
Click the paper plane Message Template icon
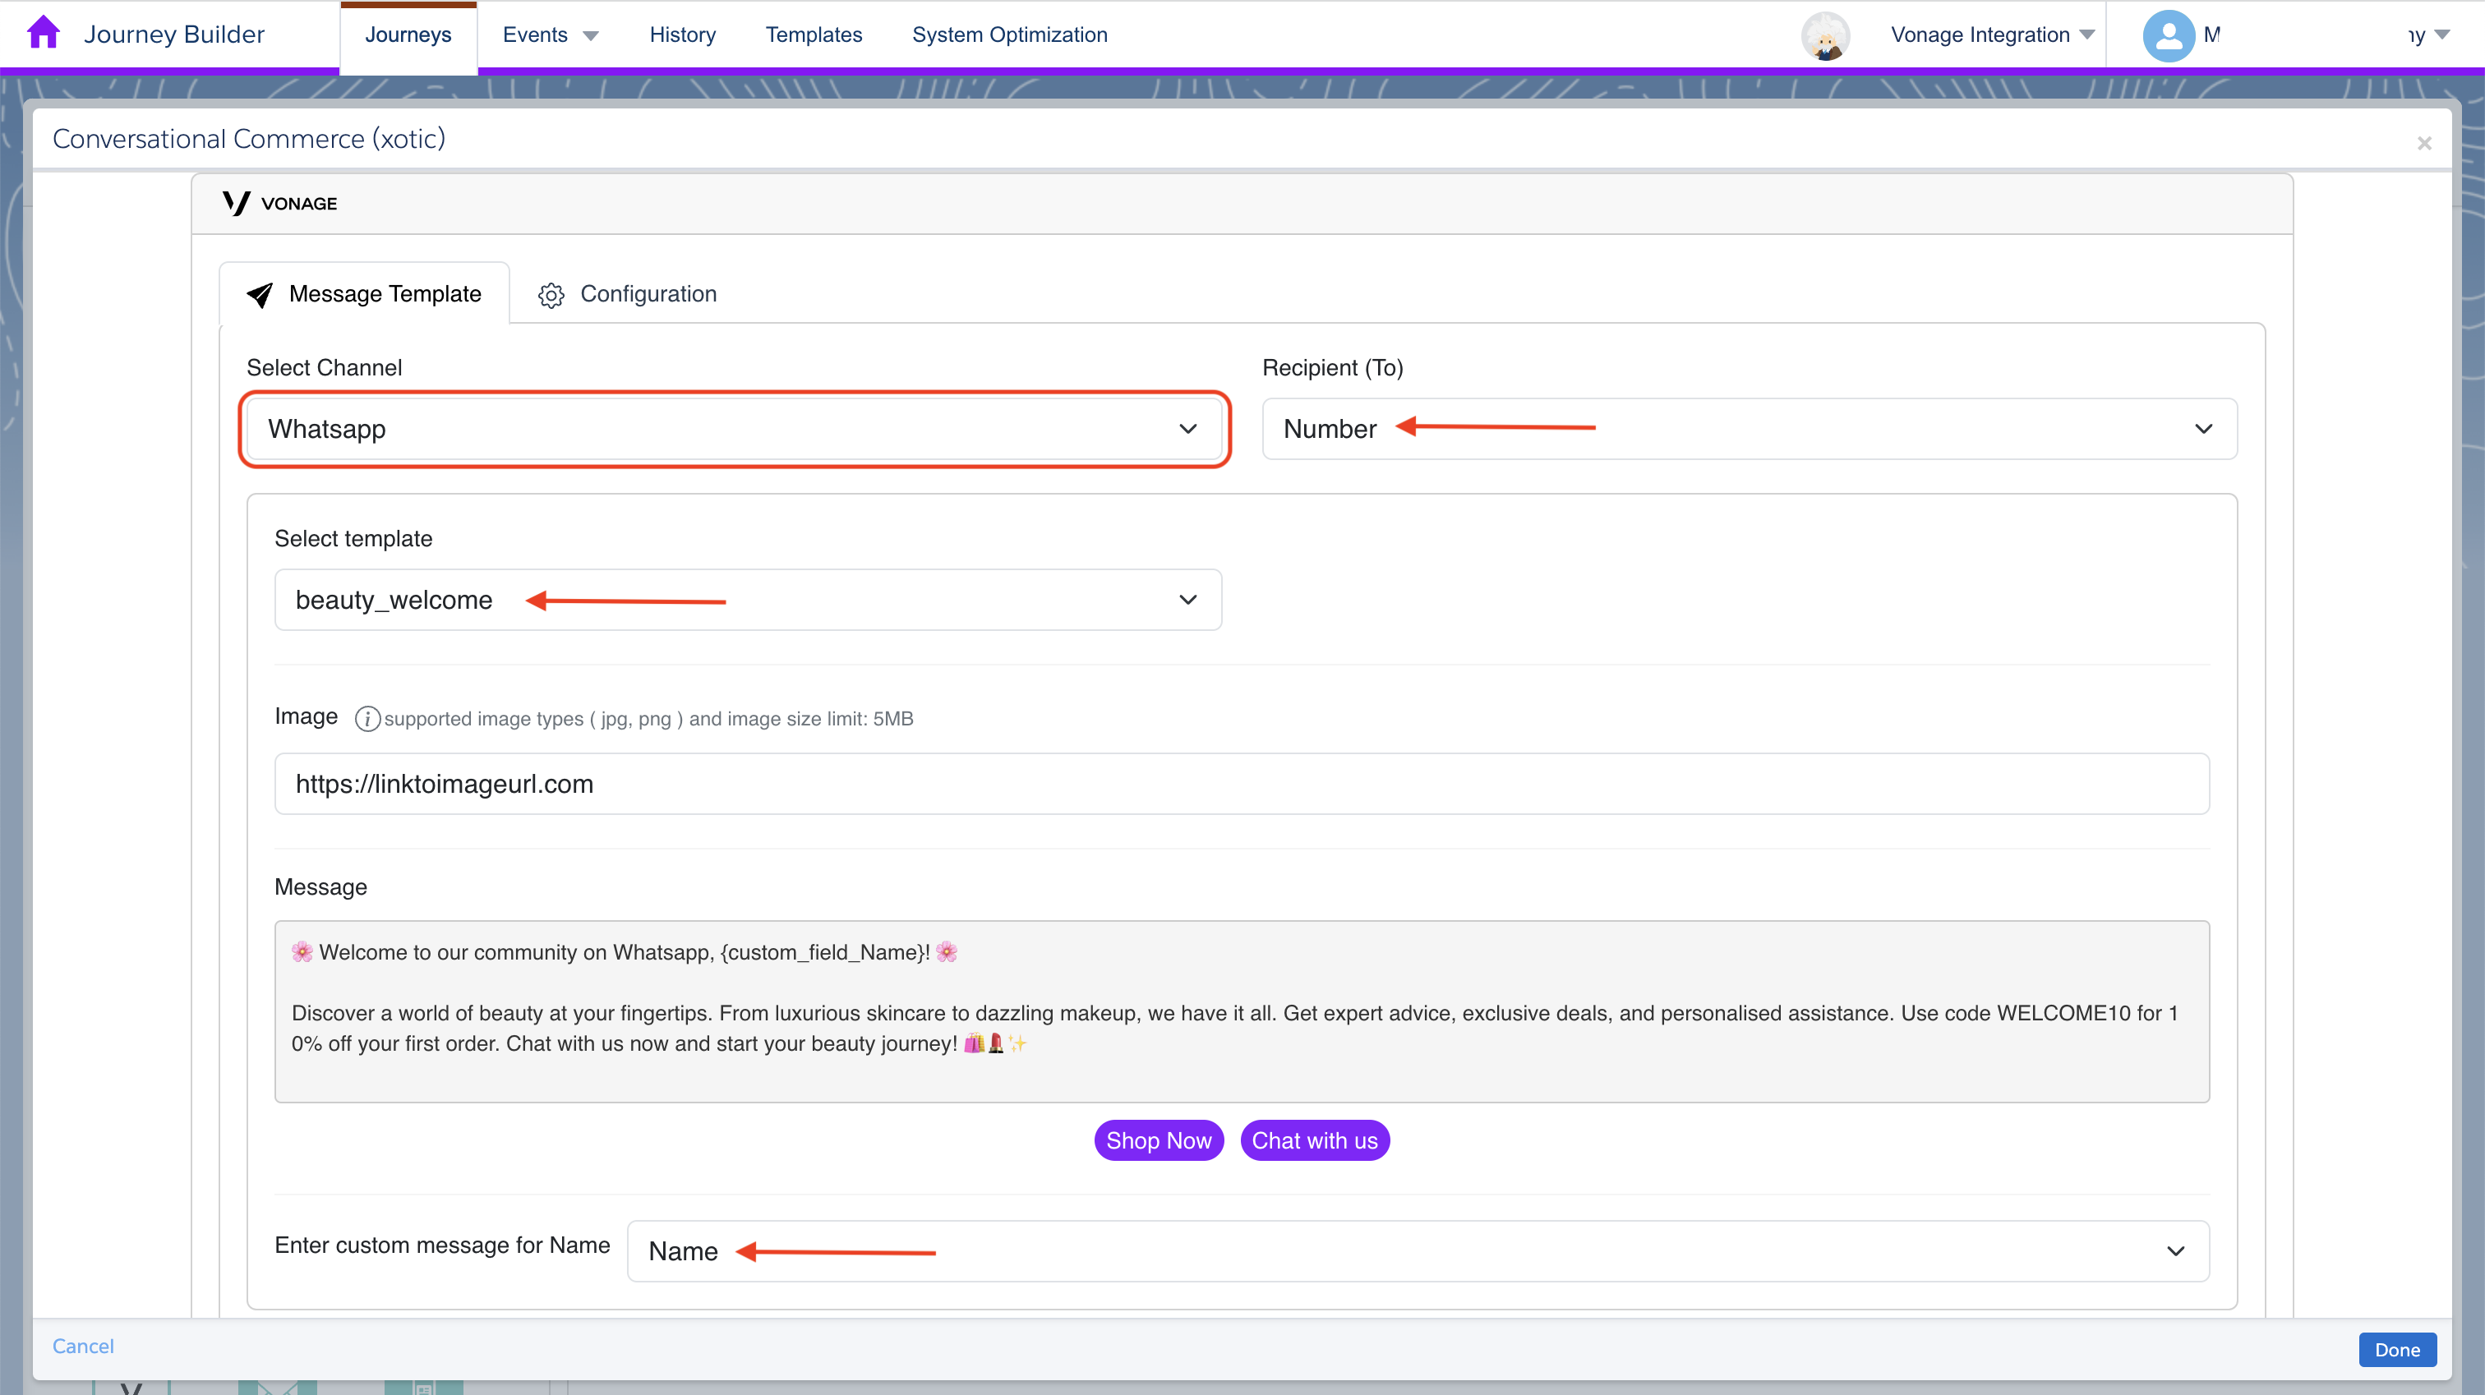[260, 294]
